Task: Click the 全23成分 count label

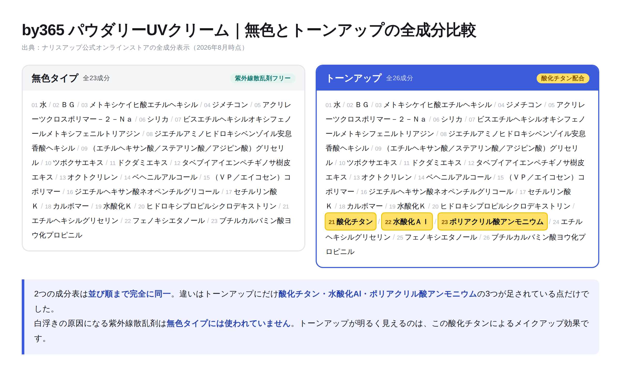Action: click(96, 78)
